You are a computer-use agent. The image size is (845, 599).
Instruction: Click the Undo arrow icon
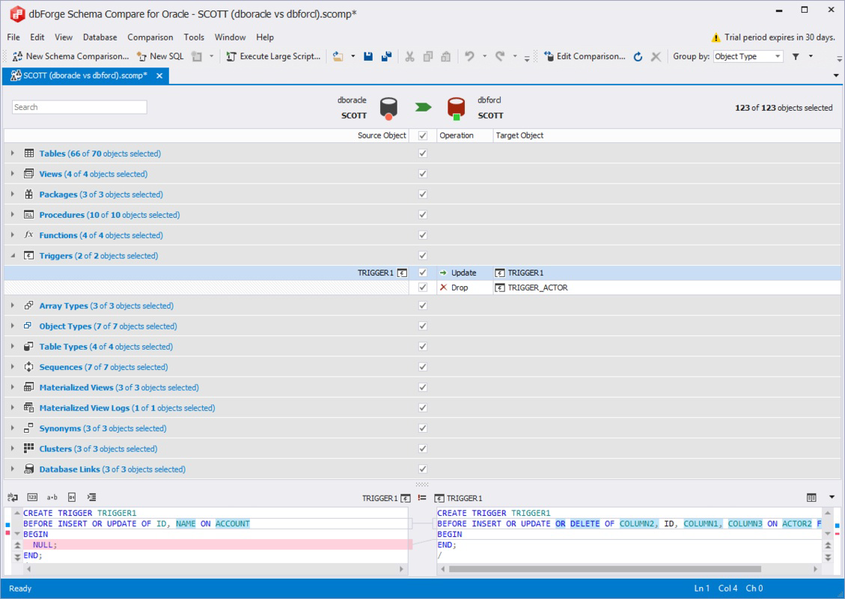[469, 56]
